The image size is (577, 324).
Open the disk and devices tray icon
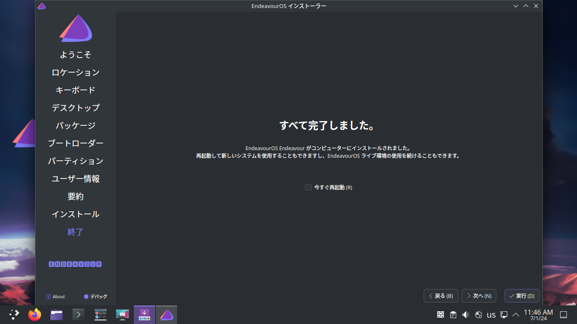point(479,315)
